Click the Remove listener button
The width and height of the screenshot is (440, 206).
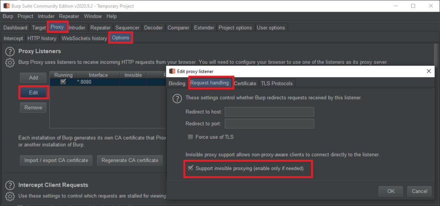33,107
